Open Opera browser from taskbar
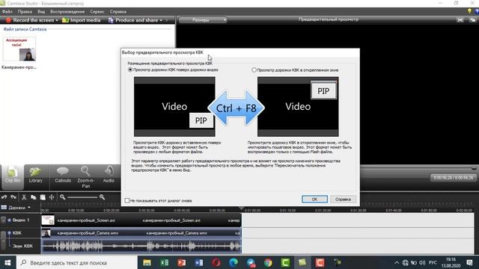This screenshot has height=269, width=479. click(x=216, y=262)
